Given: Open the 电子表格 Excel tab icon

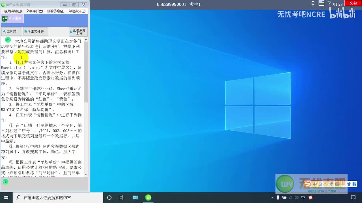Looking at the screenshot, I should 5,19.
